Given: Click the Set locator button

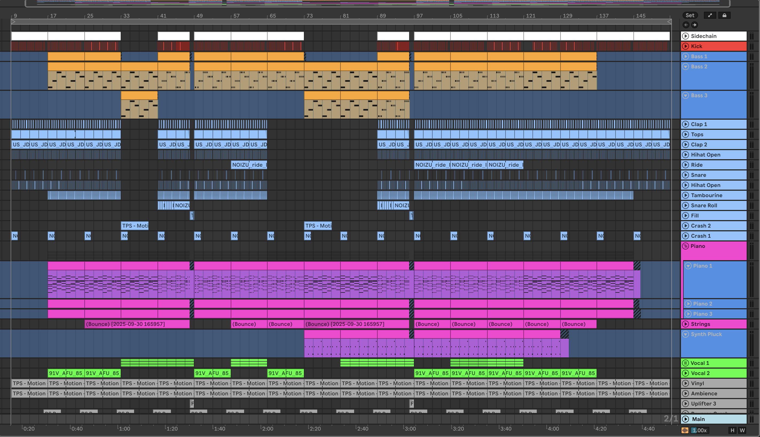Looking at the screenshot, I should [690, 15].
